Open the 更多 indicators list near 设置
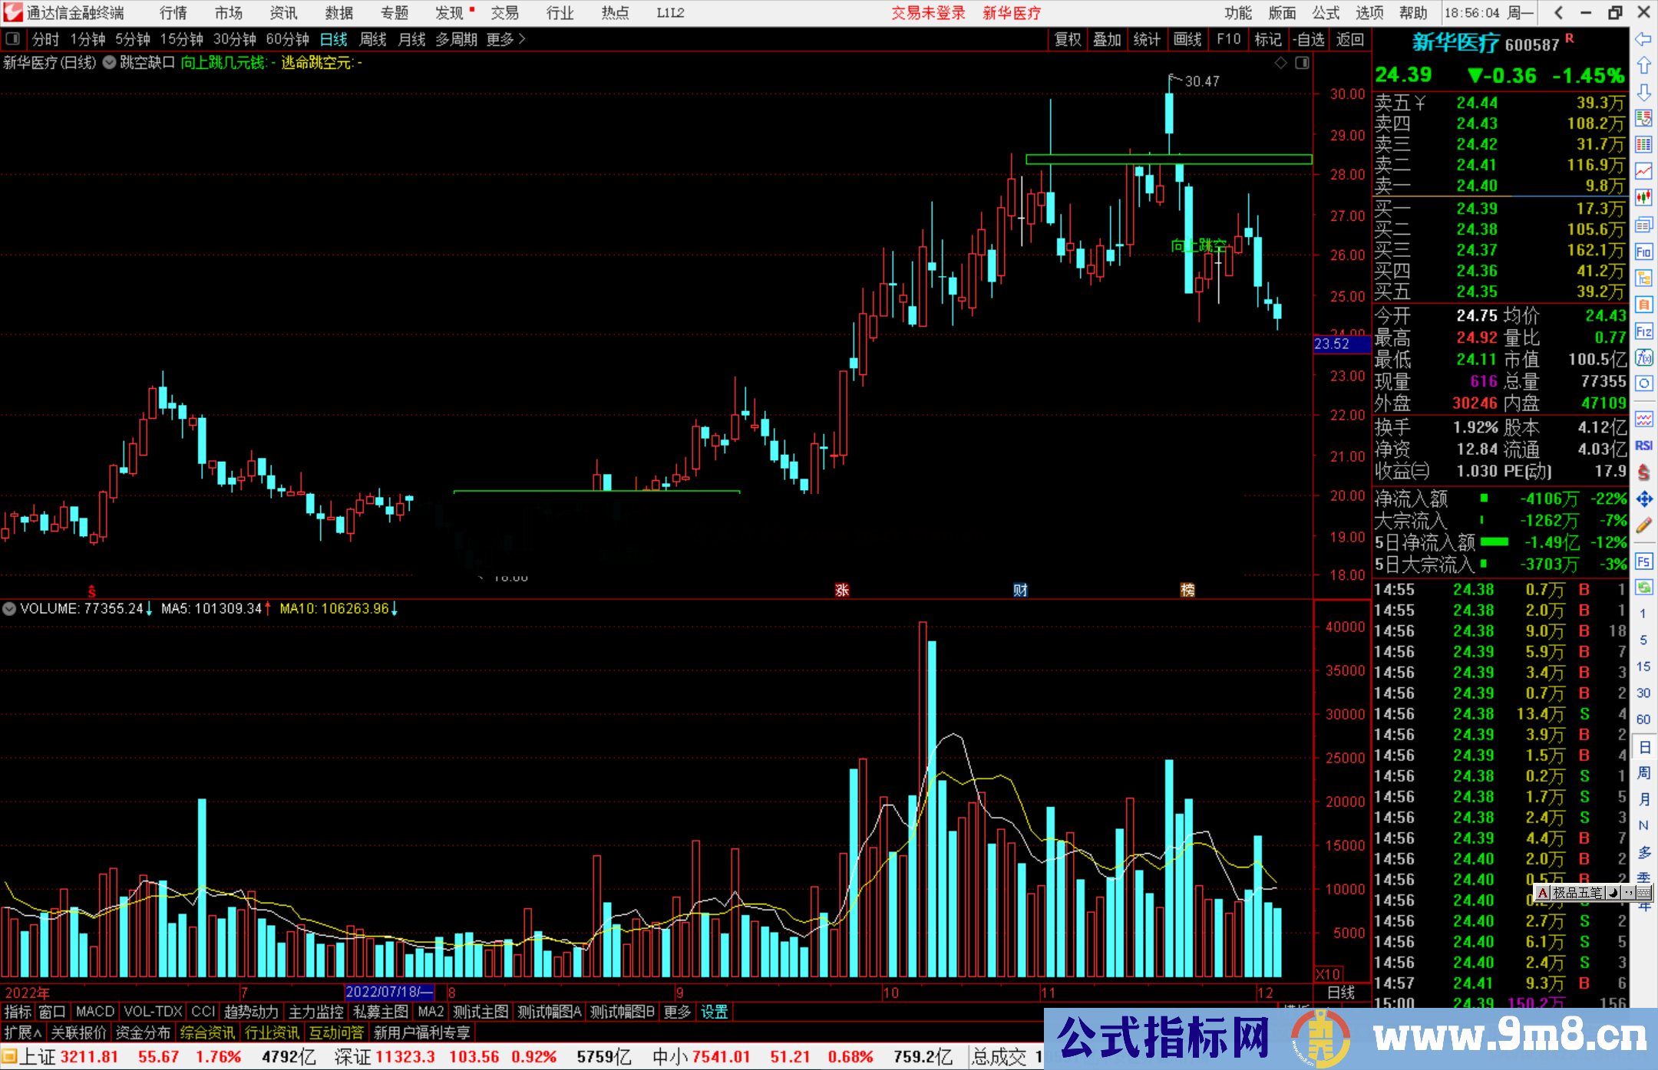The image size is (1658, 1070). [x=677, y=1012]
